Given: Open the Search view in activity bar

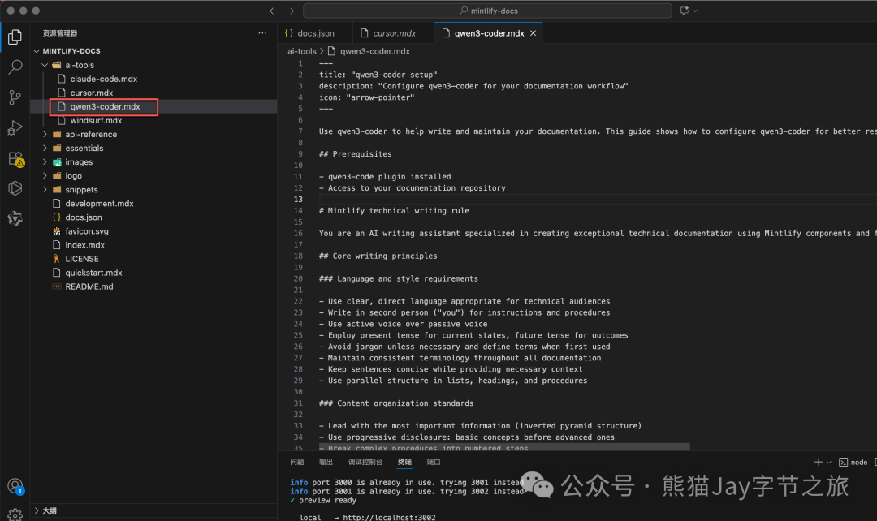Looking at the screenshot, I should pyautogui.click(x=15, y=67).
